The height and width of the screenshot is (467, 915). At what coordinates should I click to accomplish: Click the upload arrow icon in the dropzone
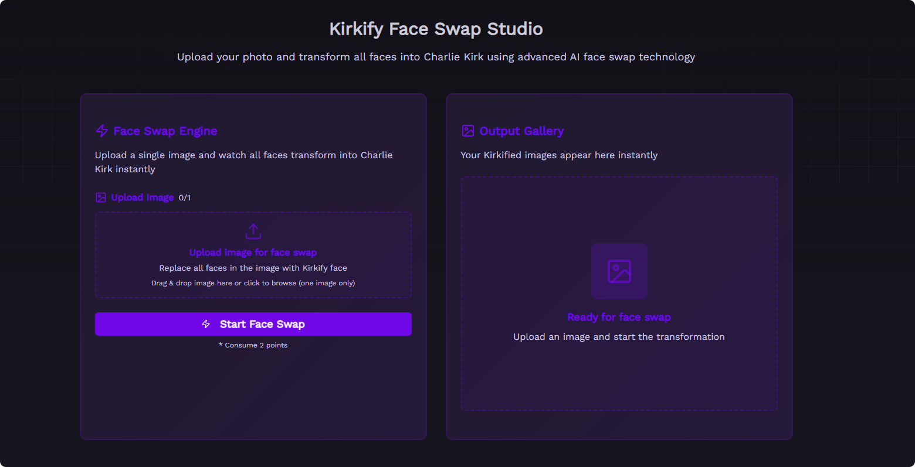click(x=253, y=231)
